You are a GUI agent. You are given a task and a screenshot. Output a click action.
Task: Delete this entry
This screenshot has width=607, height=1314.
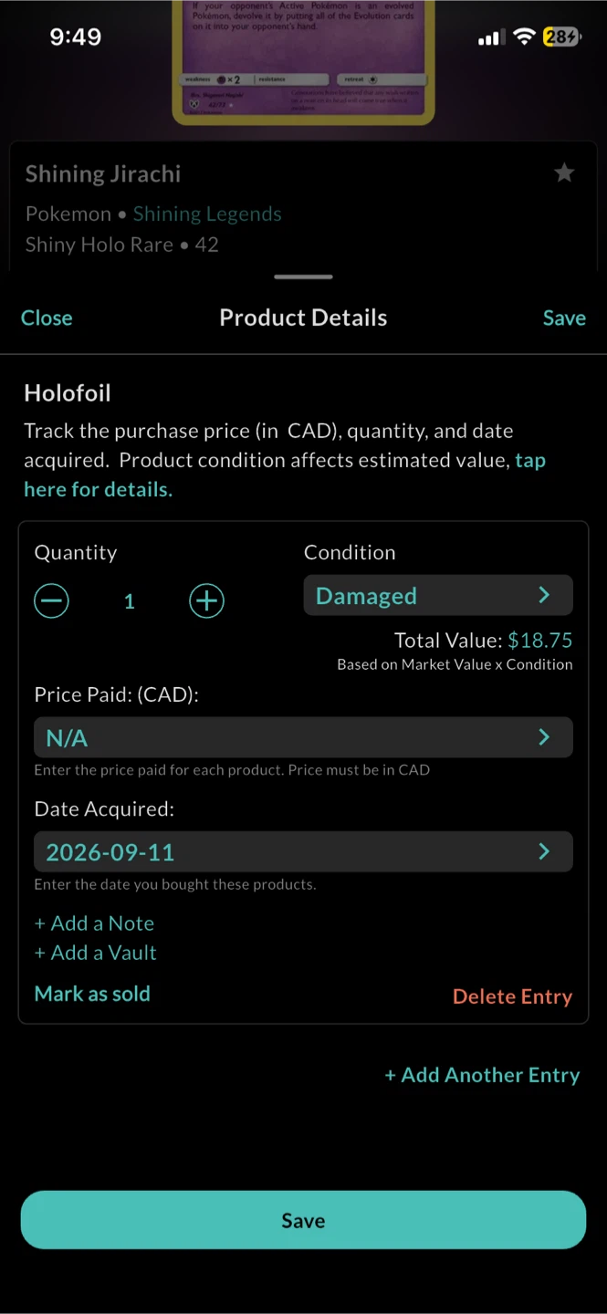(512, 996)
